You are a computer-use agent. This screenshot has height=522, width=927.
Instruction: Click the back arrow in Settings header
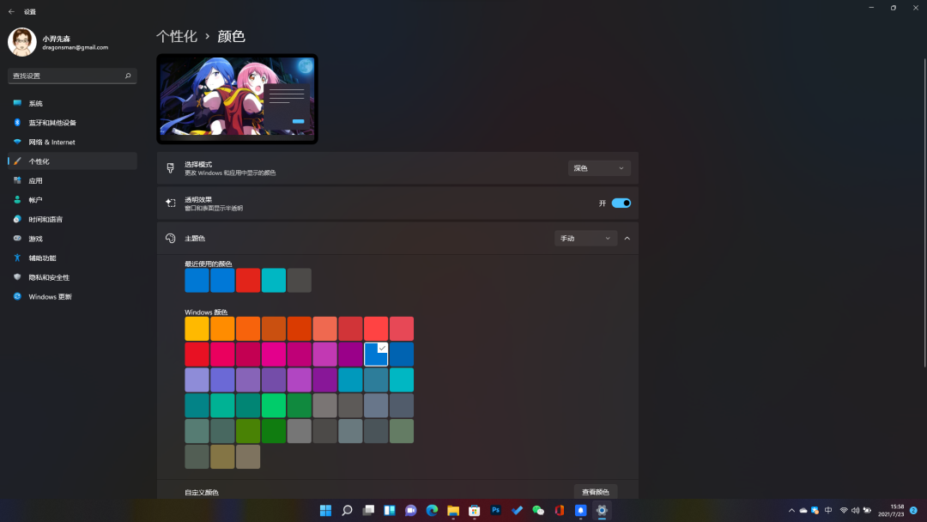point(11,12)
